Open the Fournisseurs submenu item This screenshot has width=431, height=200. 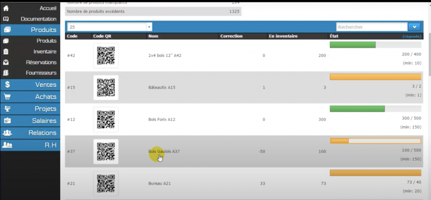pyautogui.click(x=41, y=73)
